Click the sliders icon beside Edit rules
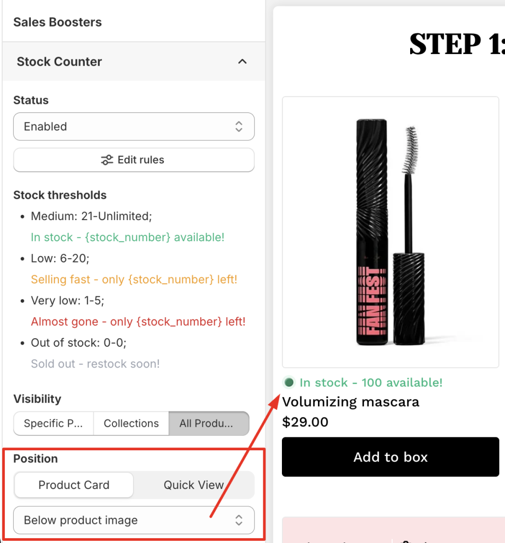 [x=107, y=160]
